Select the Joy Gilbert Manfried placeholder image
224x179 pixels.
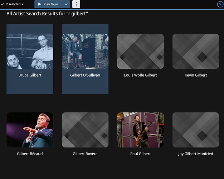196,130
